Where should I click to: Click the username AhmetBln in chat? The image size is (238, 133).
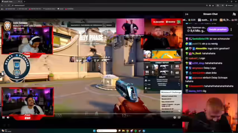coord(201,48)
